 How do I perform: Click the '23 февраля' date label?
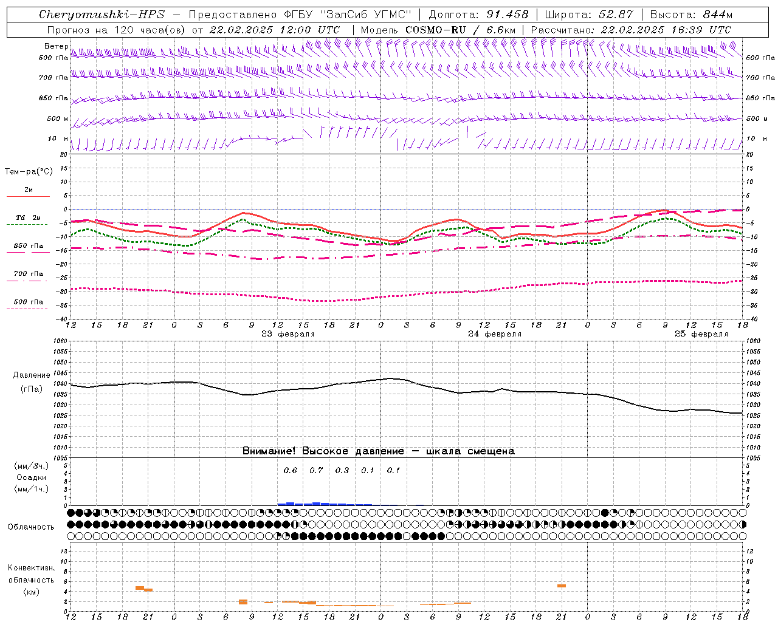(x=288, y=334)
